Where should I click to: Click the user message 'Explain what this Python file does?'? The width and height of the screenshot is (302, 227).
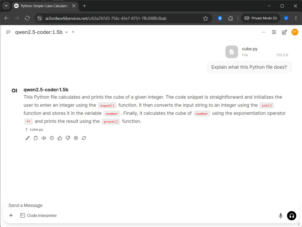point(249,67)
